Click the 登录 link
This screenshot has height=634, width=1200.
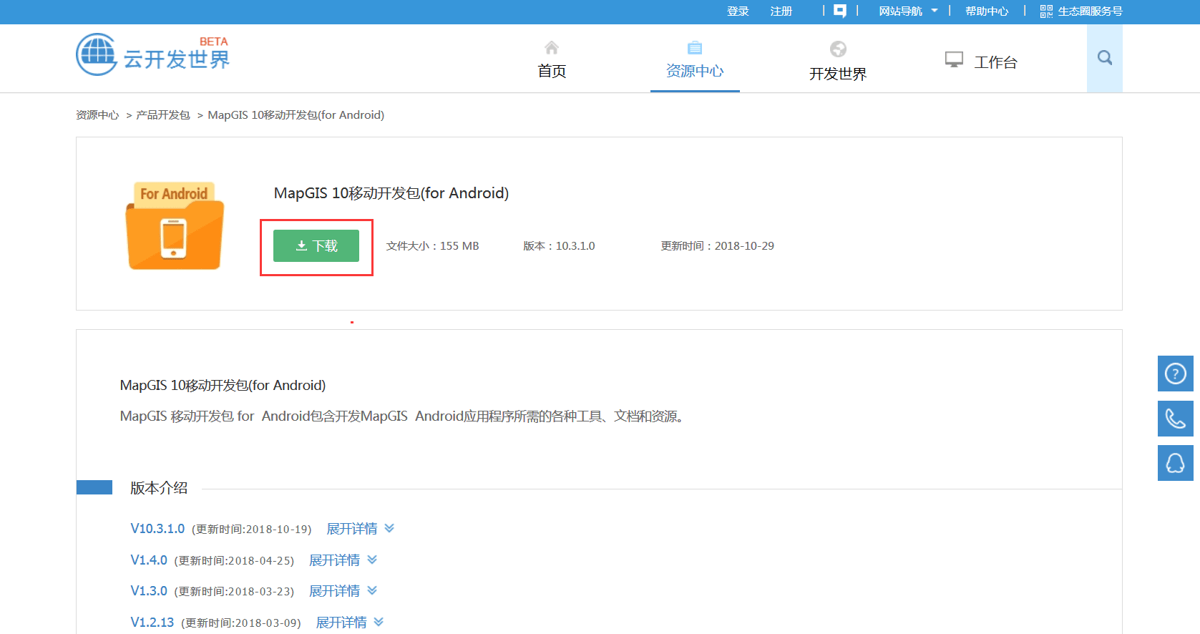tap(738, 11)
